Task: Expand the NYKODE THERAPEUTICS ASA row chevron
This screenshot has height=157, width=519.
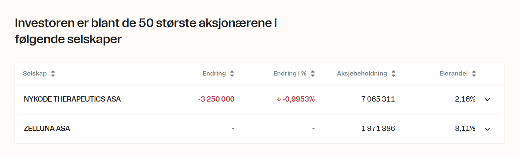Action: [487, 100]
